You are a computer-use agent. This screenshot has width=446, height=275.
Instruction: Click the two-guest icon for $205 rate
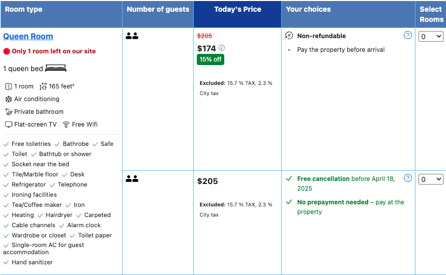tap(132, 179)
